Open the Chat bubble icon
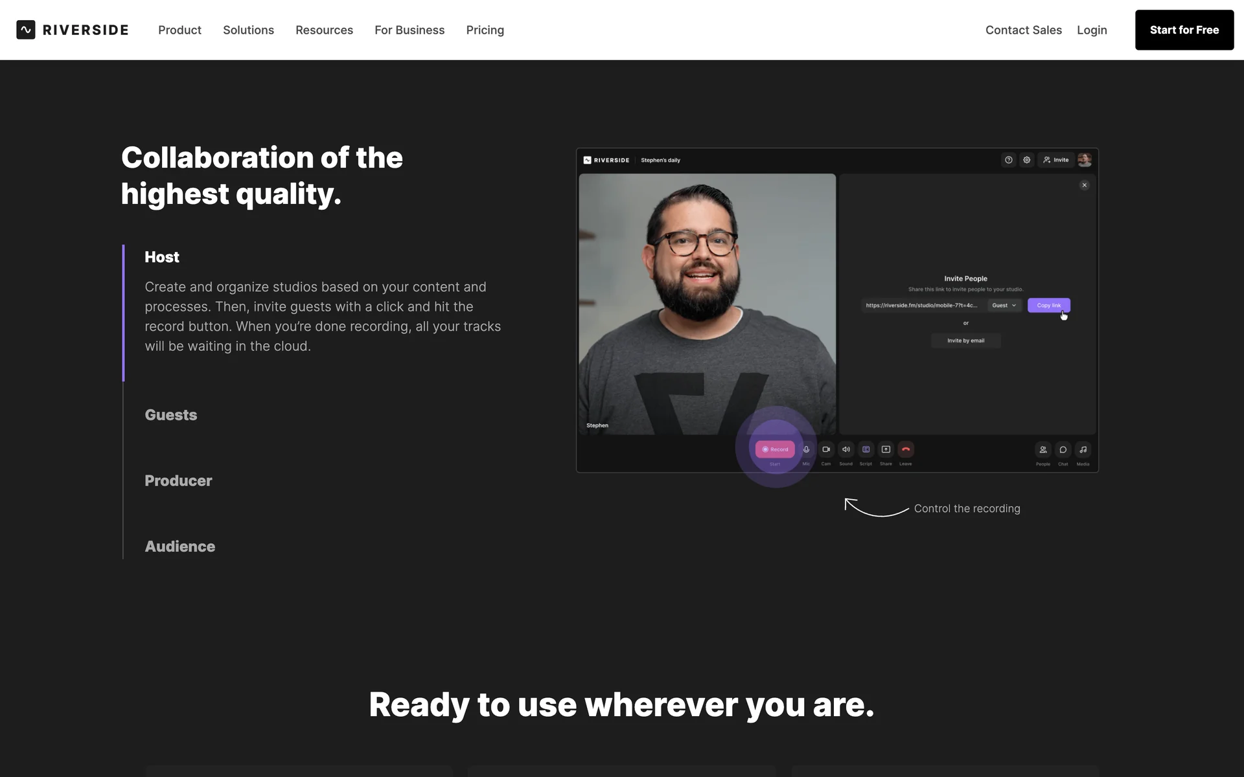 1063,450
